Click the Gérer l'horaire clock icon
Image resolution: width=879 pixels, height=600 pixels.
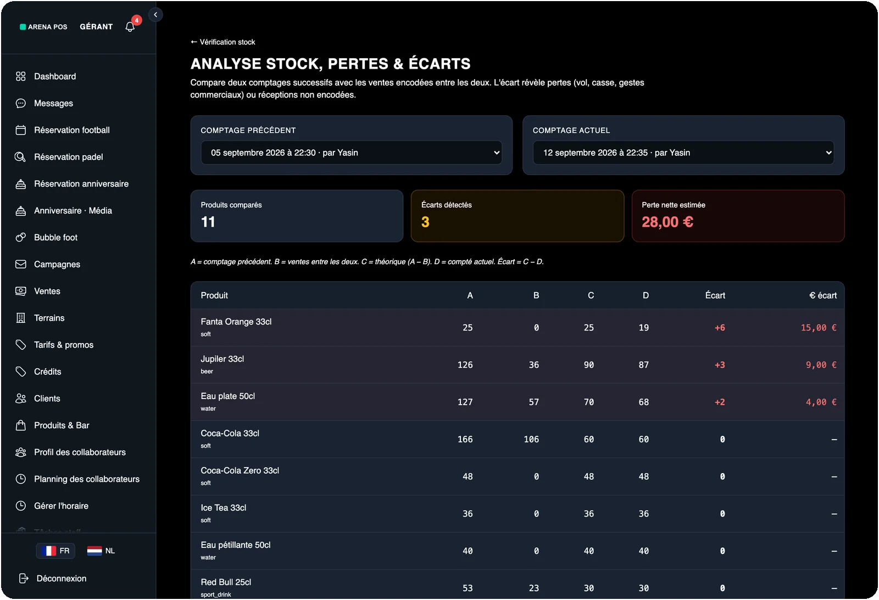[x=21, y=506]
